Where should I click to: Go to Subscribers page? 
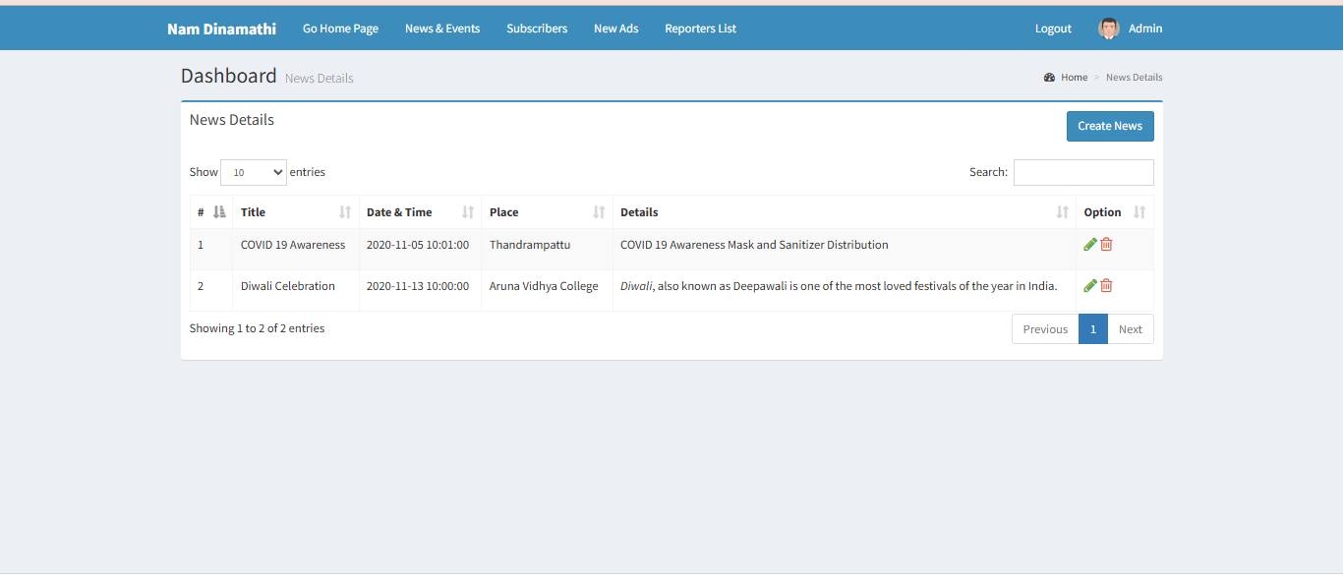click(x=537, y=29)
